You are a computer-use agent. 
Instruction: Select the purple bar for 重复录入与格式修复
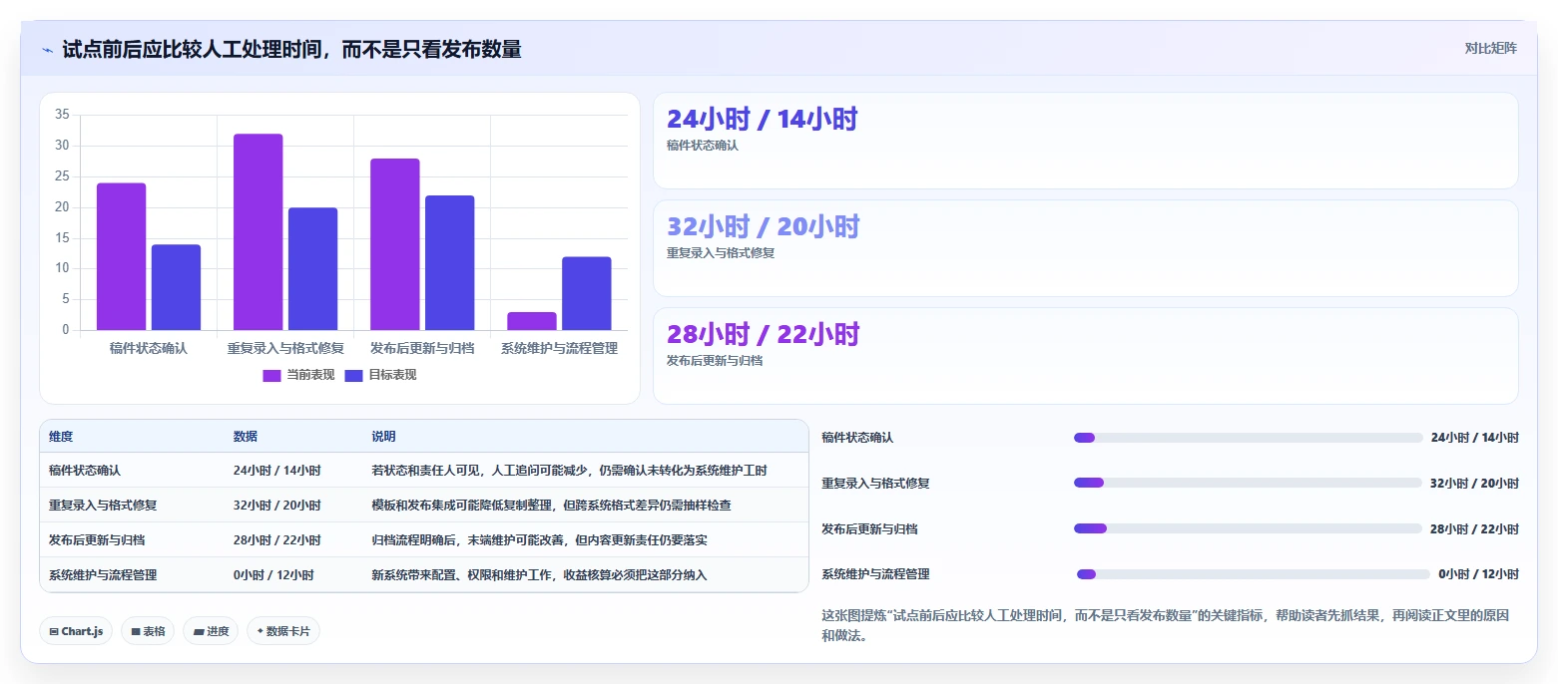pos(258,231)
